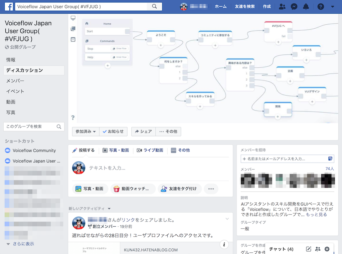This screenshot has height=254, width=342.
Task: Click the plus under Home block
Action: tap(108, 65)
